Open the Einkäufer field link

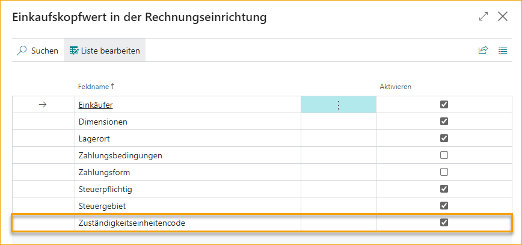96,105
